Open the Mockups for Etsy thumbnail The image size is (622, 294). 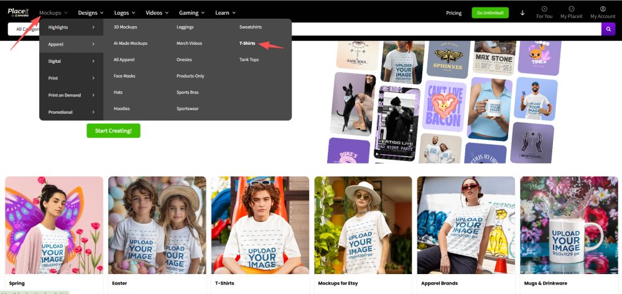pyautogui.click(x=363, y=225)
